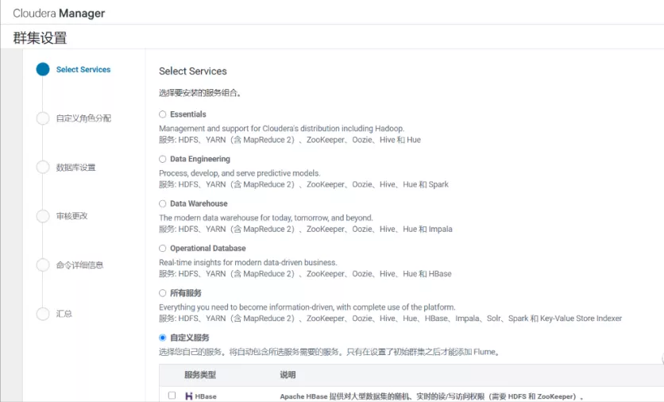Click the 'The modern data warehouse' description text
Image resolution: width=664 pixels, height=402 pixels.
tap(266, 218)
